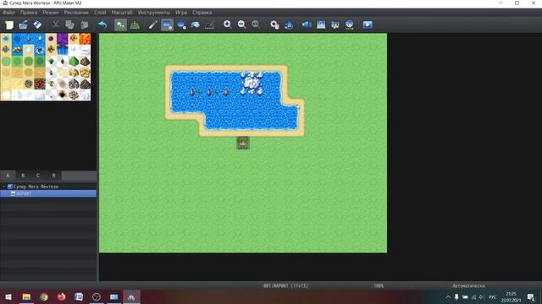Viewport: 542px width, 304px height.
Task: Switch to Map editing mode icon
Action: click(120, 24)
